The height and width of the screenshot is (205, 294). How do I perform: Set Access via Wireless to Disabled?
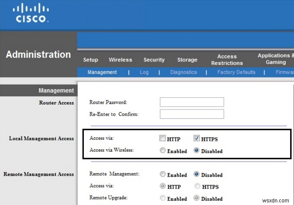click(197, 151)
